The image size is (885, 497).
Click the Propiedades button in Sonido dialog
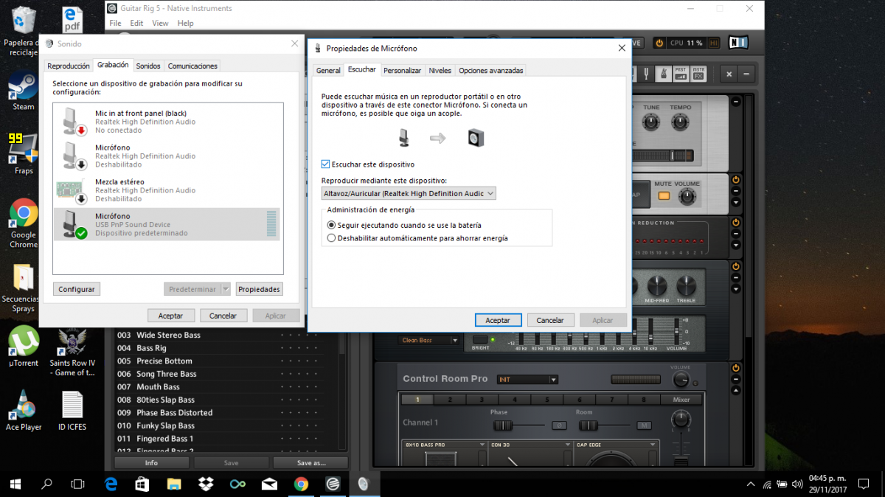[x=259, y=290]
